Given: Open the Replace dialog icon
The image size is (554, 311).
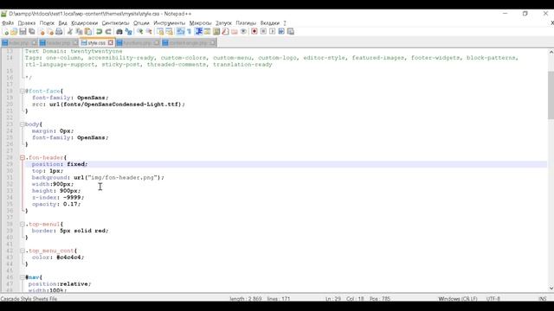Looking at the screenshot, I should tap(129, 32).
